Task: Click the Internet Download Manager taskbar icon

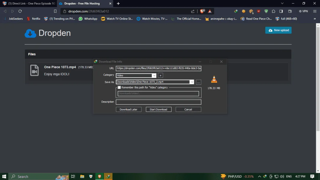Action: 108,176
